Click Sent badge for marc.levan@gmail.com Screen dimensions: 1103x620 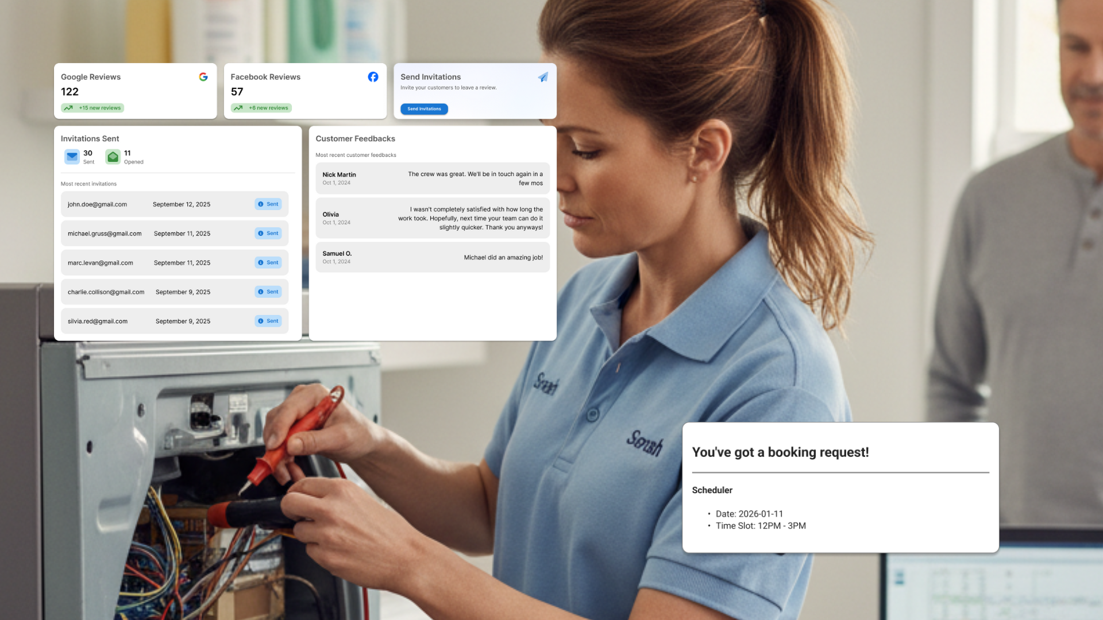tap(268, 263)
